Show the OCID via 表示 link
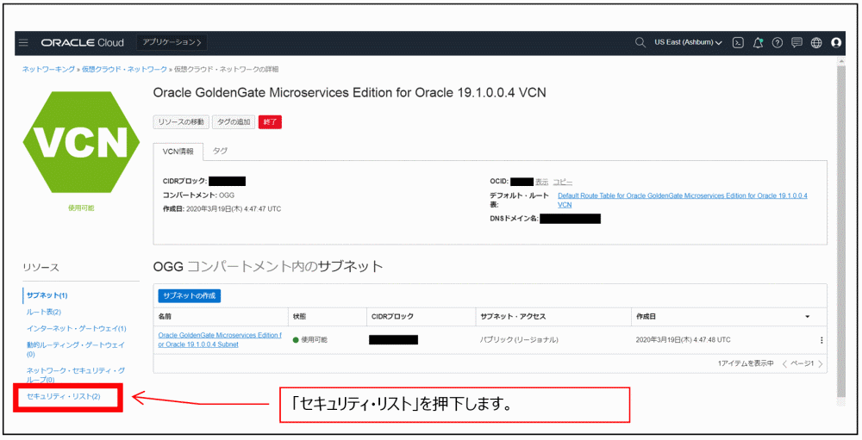The height and width of the screenshot is (440, 862). tap(541, 182)
